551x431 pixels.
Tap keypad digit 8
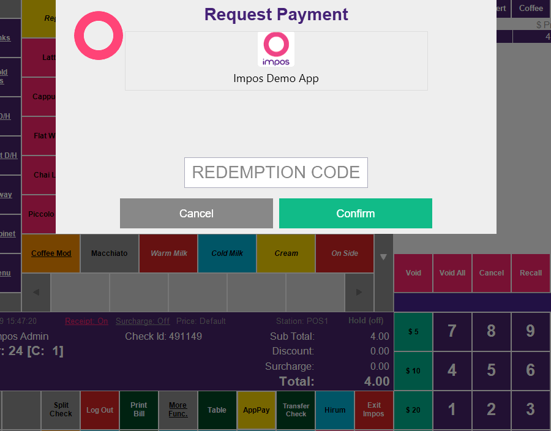(x=491, y=332)
